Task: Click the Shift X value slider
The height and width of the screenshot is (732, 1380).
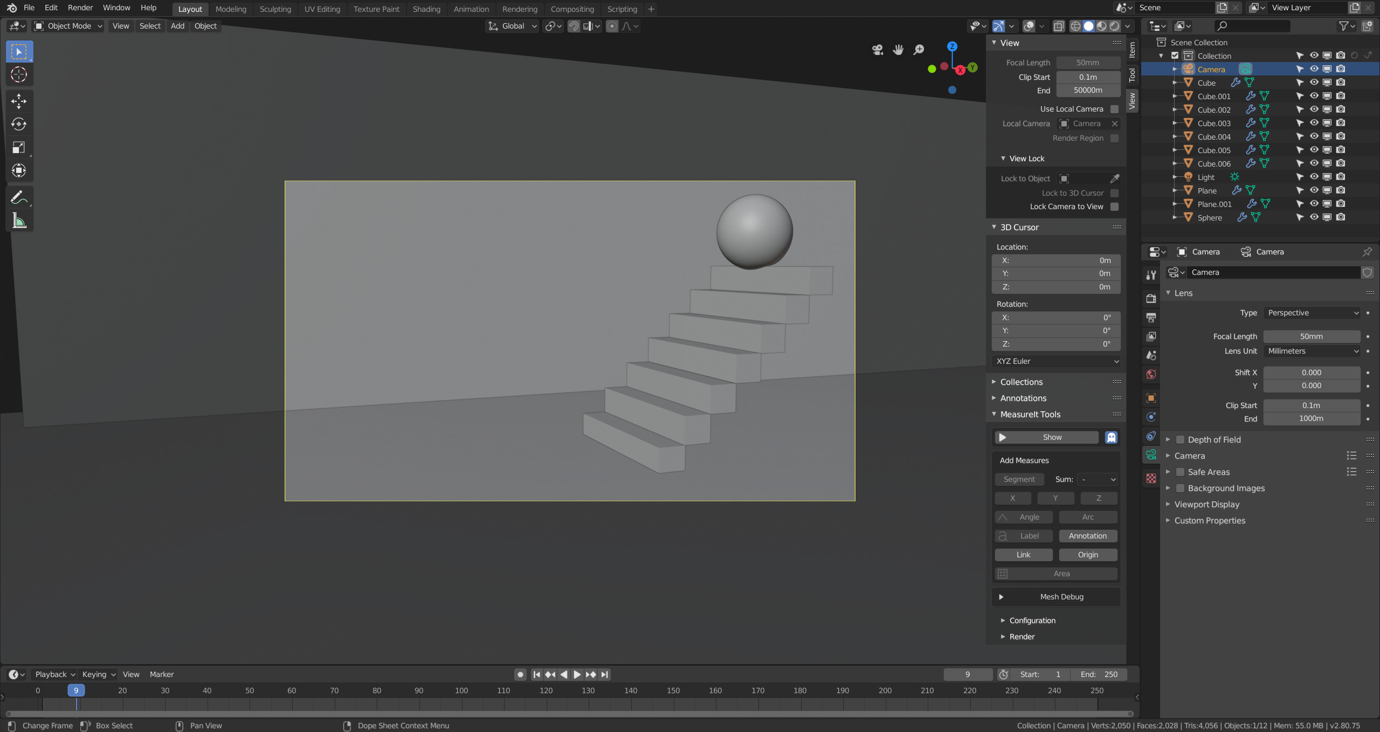Action: (x=1312, y=372)
